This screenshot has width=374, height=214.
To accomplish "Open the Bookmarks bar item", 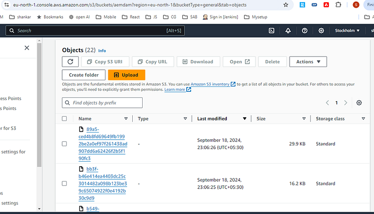I will tap(50, 17).
